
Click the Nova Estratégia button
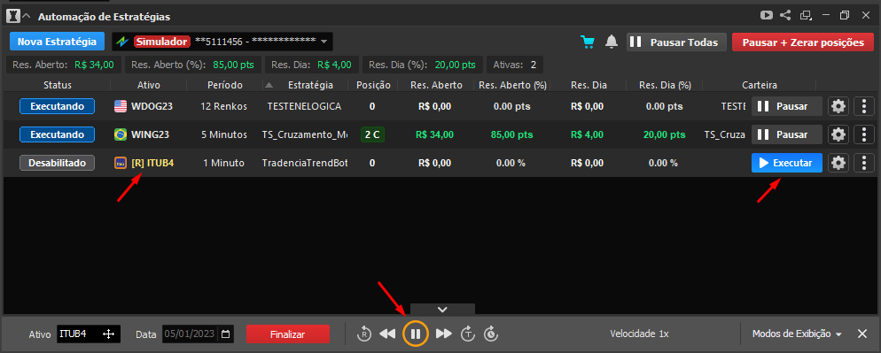point(58,42)
